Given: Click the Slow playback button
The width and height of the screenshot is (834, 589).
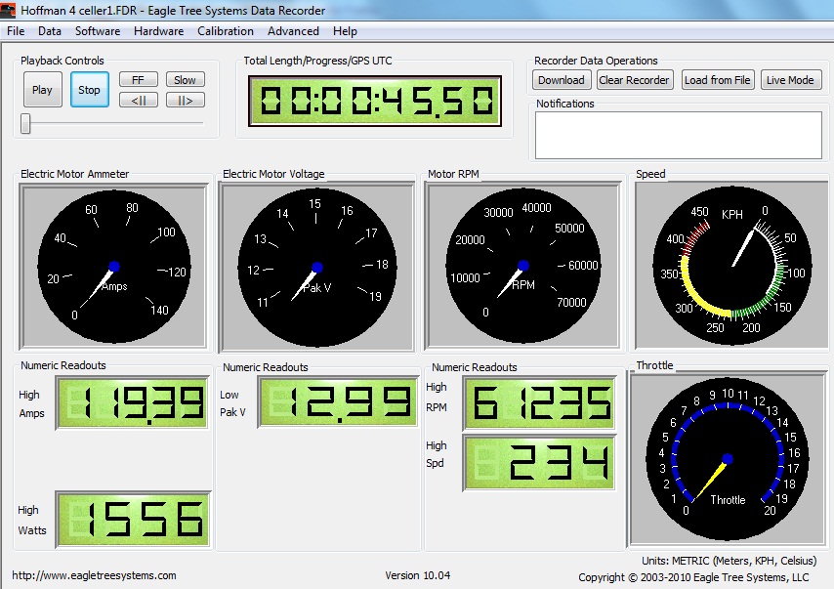Looking at the screenshot, I should (x=186, y=80).
